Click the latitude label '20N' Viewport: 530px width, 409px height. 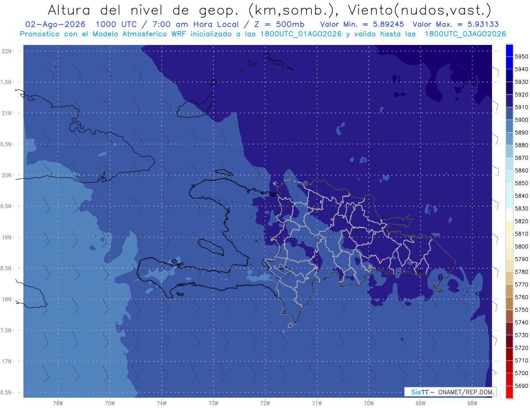(7, 175)
